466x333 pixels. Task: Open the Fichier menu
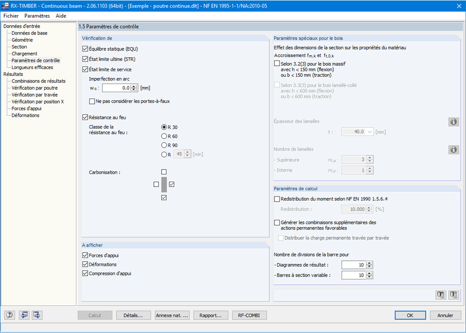pos(10,15)
